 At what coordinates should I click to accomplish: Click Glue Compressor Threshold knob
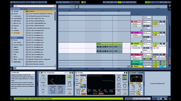pyautogui.click(x=53, y=89)
